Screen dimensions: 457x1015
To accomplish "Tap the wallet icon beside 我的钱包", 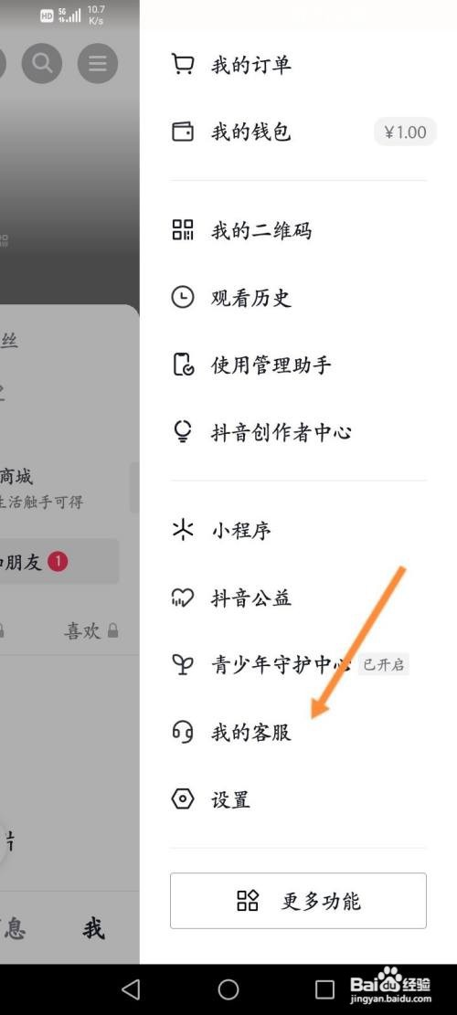I will [x=183, y=132].
